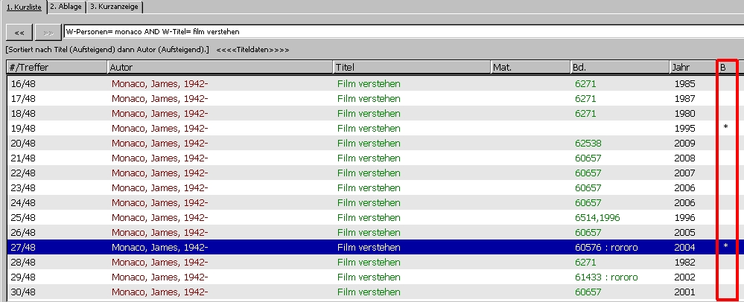Click the asterisk in highlighted row 27/48

point(725,248)
